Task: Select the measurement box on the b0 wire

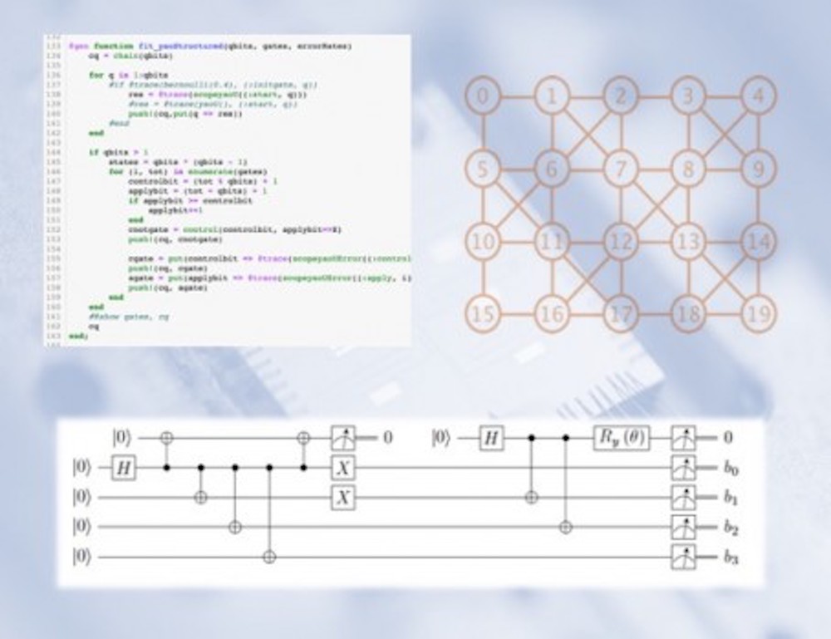Action: point(683,468)
